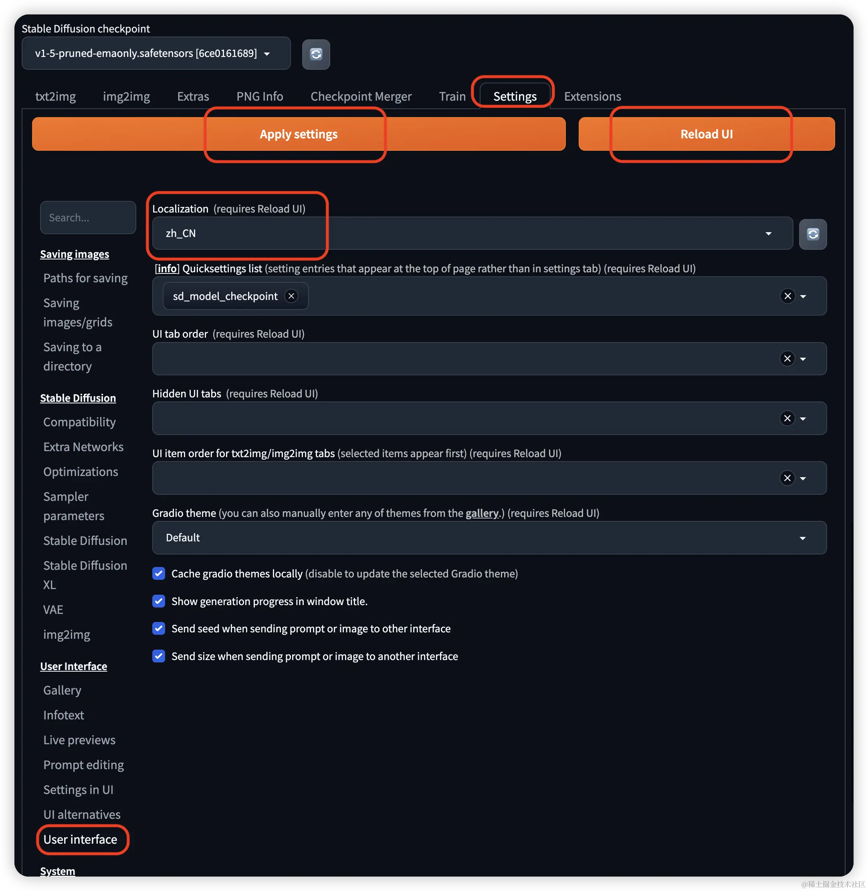Open the PNG Info tab
Viewport: 868px width, 891px height.
coord(259,96)
